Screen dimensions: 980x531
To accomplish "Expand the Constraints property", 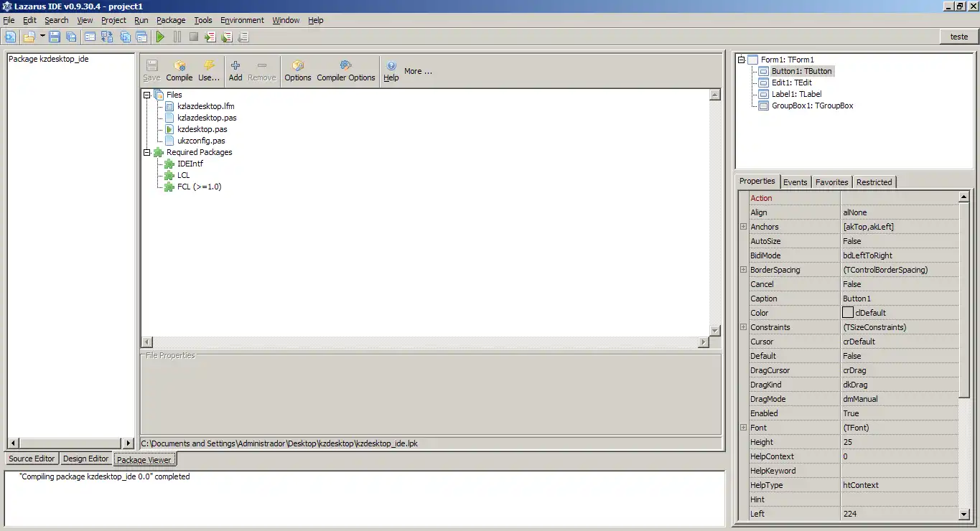I will [x=743, y=327].
